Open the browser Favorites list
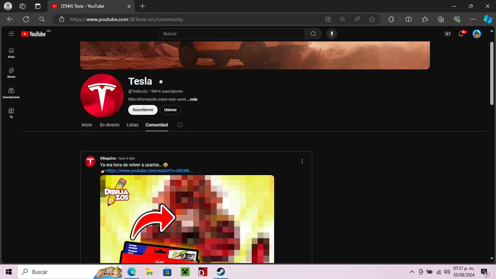The image size is (496, 279). [425, 19]
